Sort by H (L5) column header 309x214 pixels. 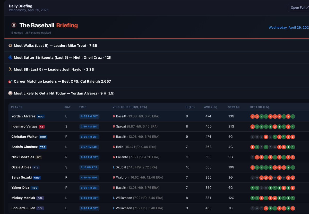190,107
